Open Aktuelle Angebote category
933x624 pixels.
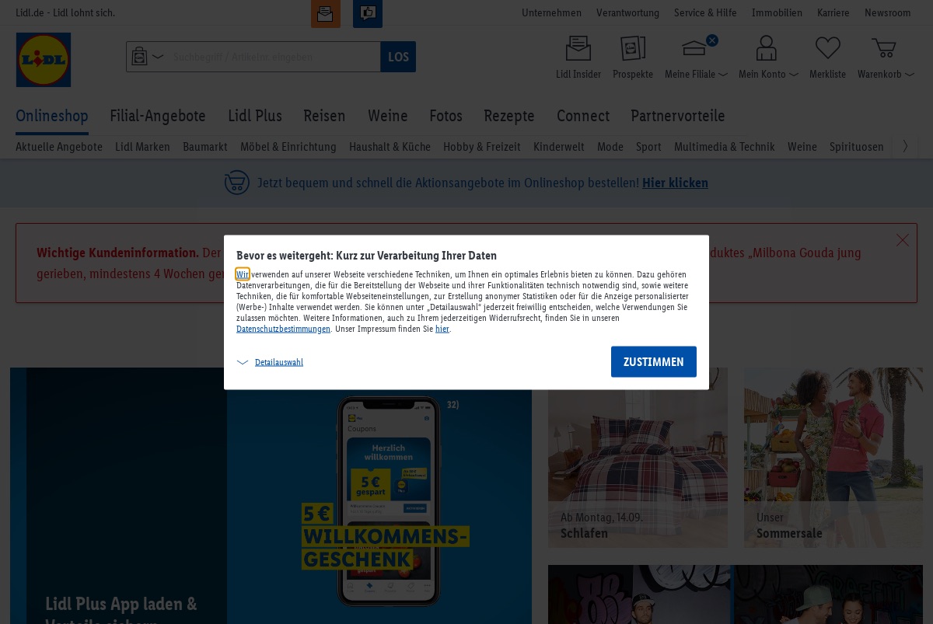[59, 146]
